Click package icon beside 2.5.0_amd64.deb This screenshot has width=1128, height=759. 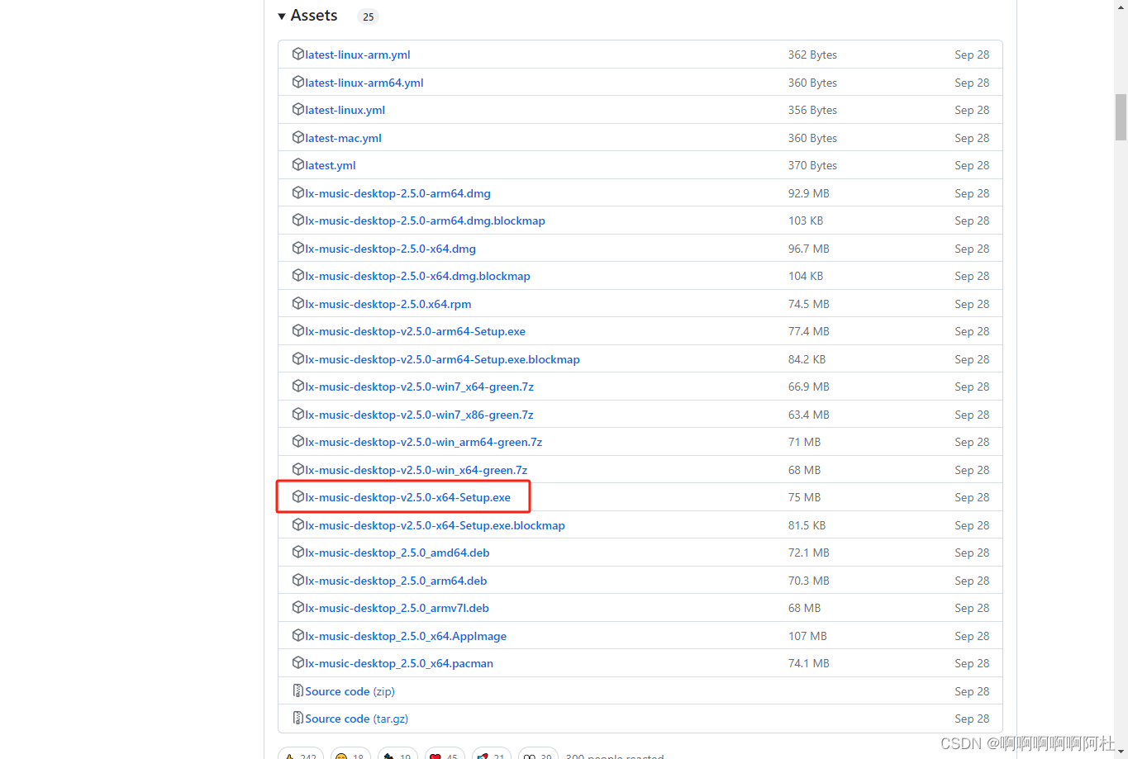298,552
